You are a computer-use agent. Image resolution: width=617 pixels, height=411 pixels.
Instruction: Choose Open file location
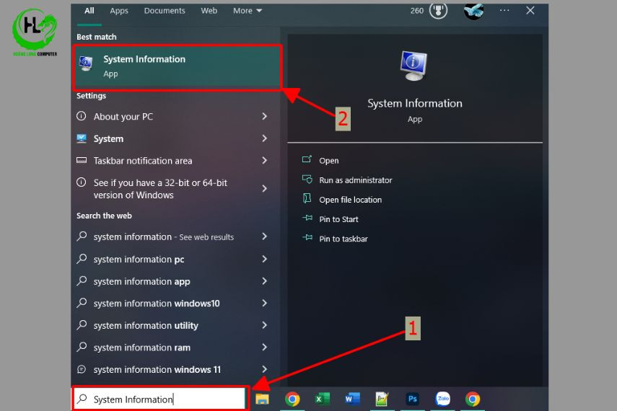tap(350, 200)
